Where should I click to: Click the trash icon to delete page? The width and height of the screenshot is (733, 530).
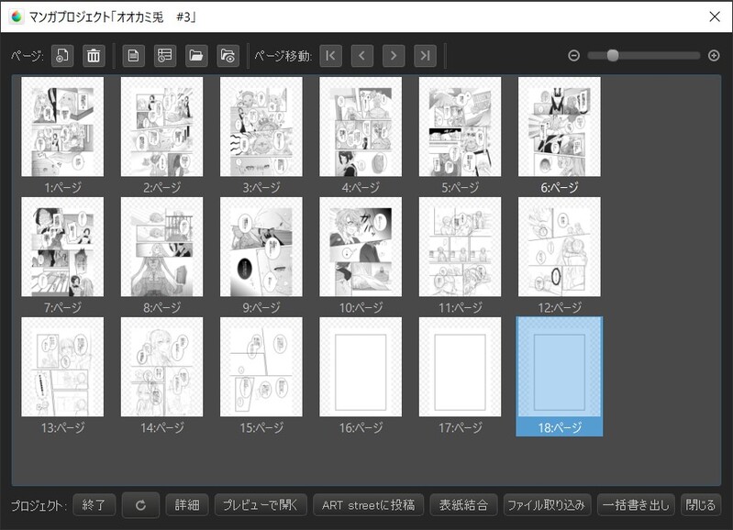click(x=94, y=56)
